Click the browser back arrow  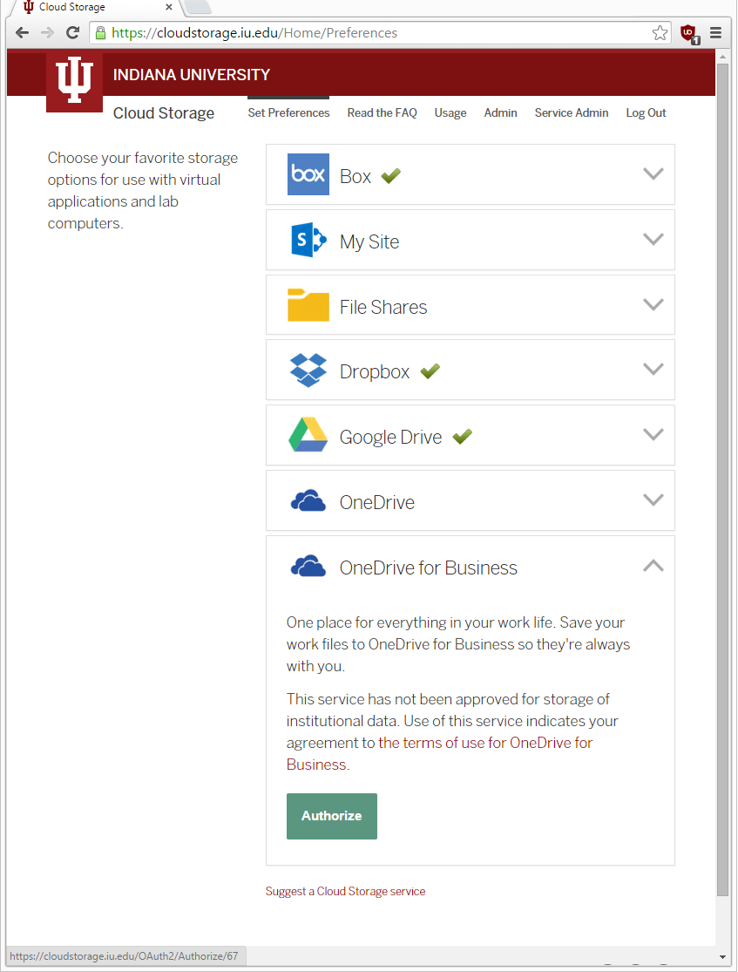(23, 33)
